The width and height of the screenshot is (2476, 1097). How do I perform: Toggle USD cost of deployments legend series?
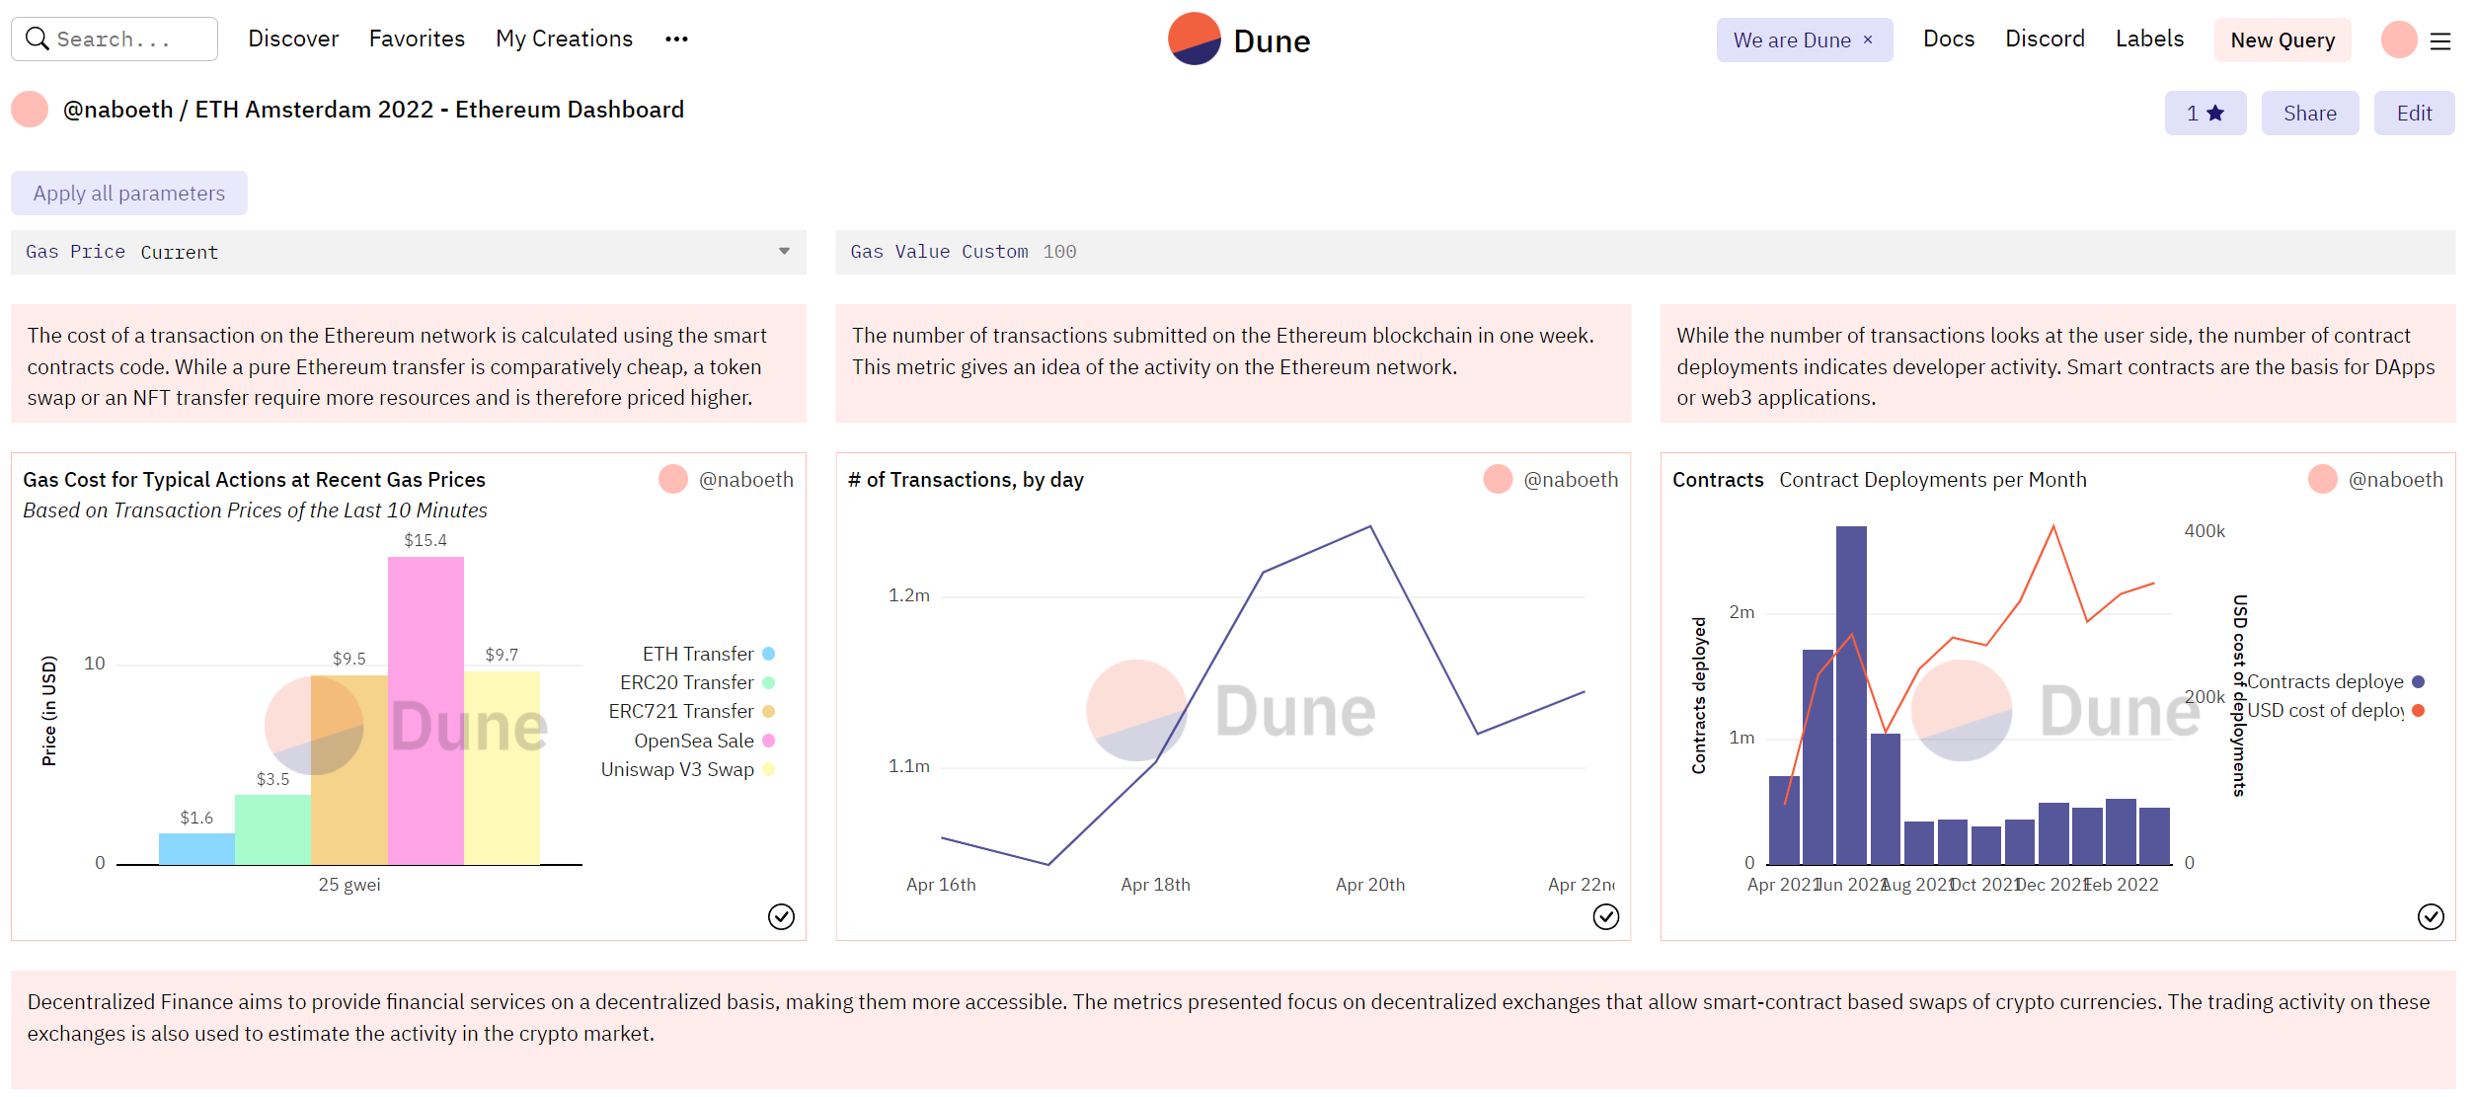click(2336, 710)
